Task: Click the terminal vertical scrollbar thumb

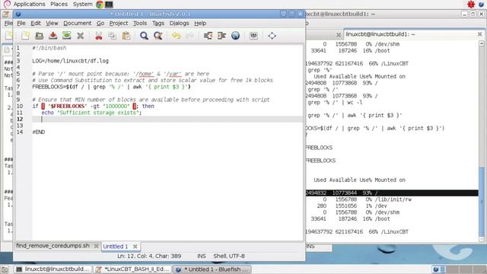Action: tap(482, 202)
